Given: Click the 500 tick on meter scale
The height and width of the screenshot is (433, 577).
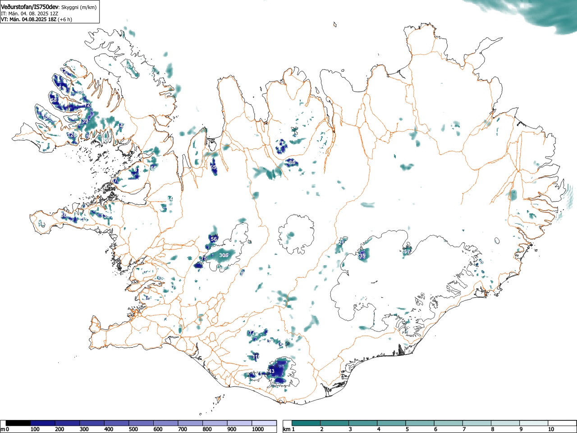Looking at the screenshot, I should click(133, 429).
